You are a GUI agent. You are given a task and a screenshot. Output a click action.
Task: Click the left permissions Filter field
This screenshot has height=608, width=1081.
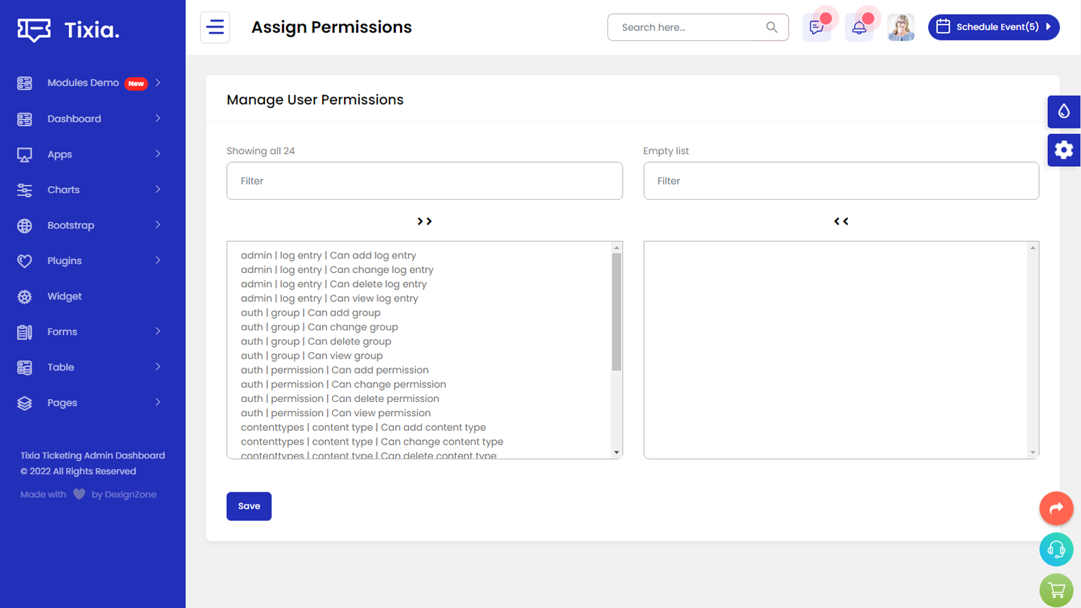click(x=424, y=181)
